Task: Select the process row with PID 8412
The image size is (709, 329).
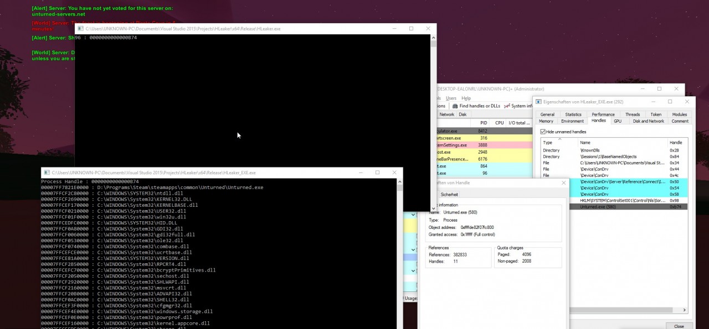Action: coord(484,131)
